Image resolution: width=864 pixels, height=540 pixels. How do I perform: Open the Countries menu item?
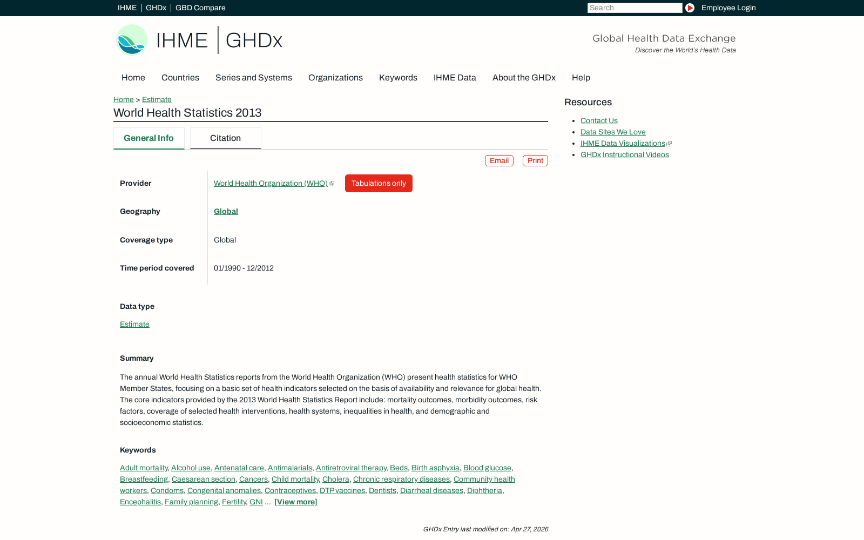click(x=180, y=78)
